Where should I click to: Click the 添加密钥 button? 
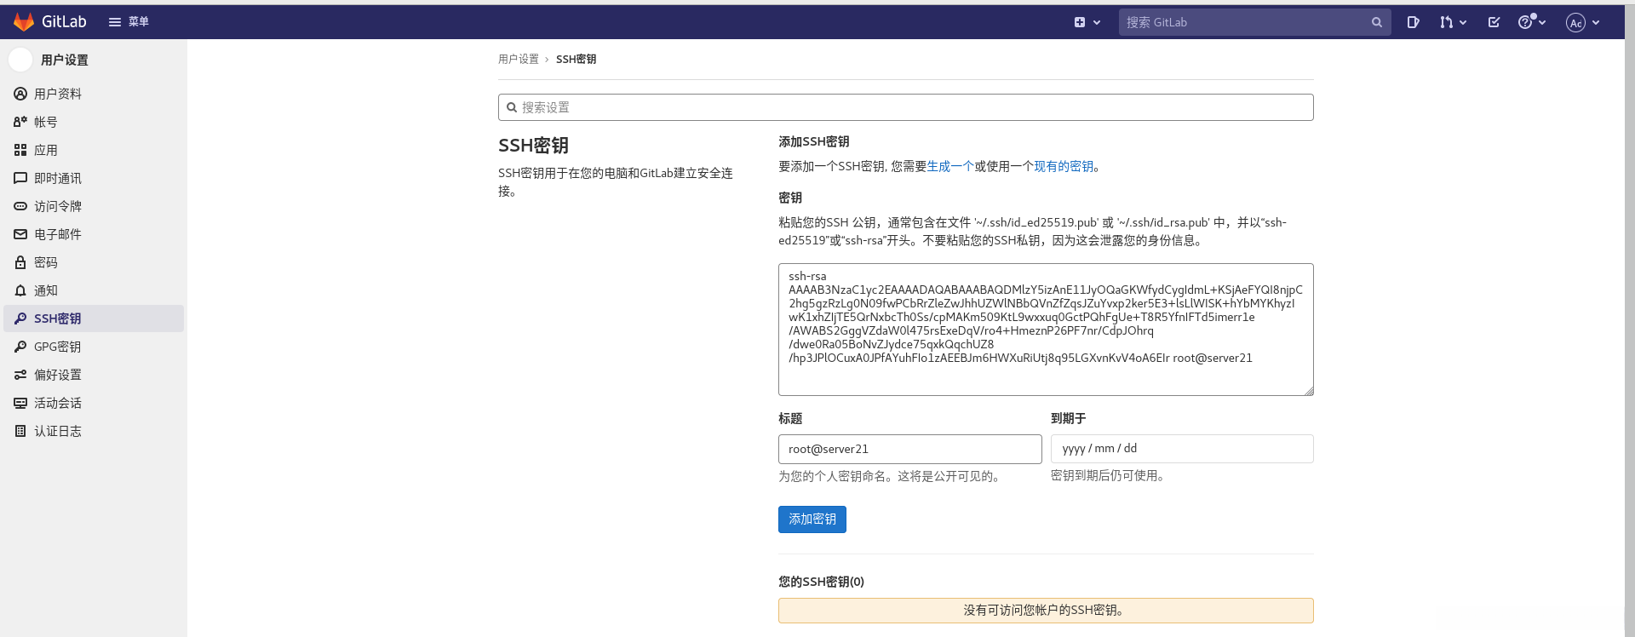coord(812,519)
